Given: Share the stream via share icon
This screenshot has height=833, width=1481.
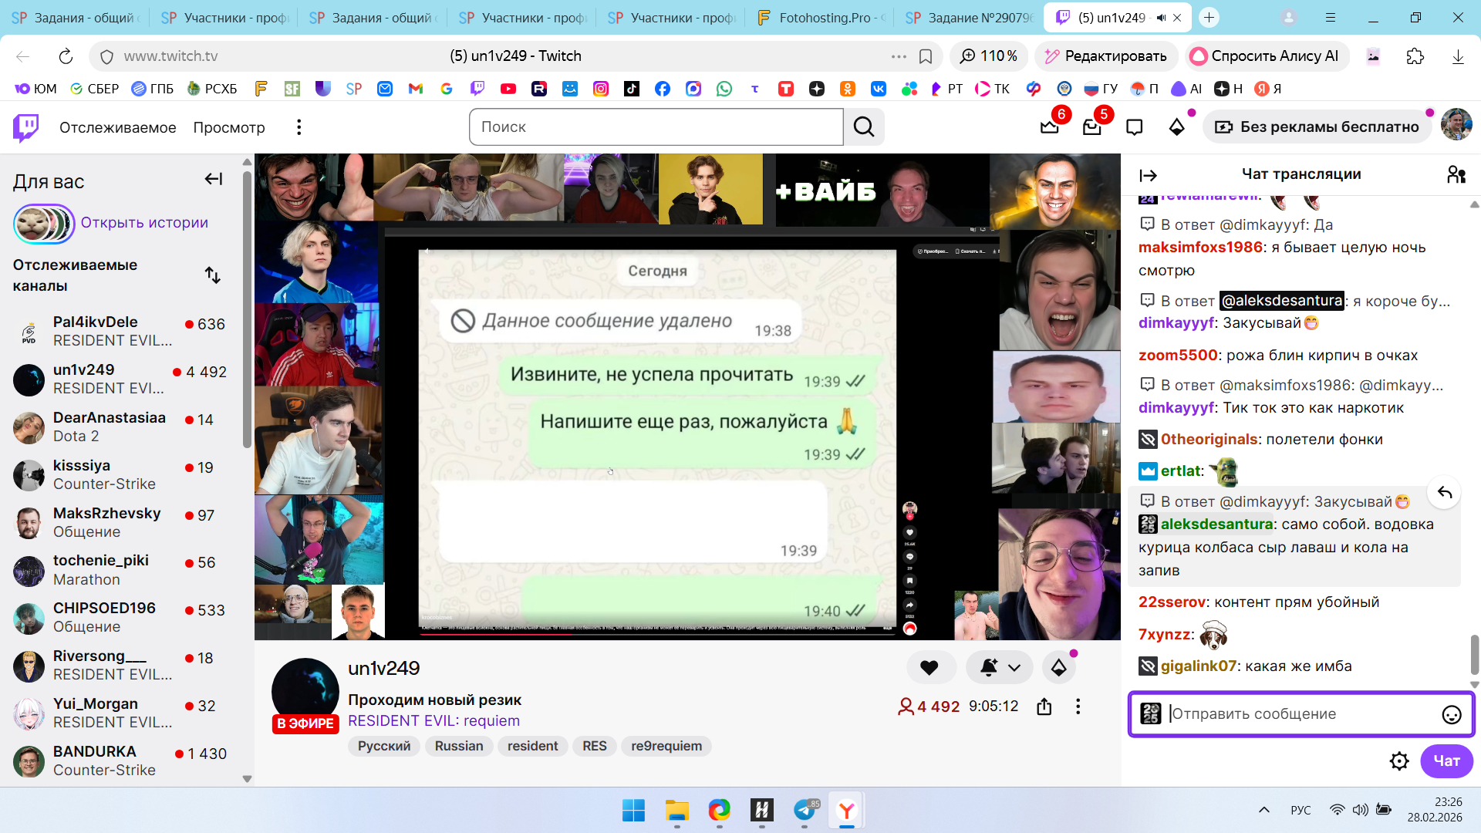Looking at the screenshot, I should [x=1044, y=707].
